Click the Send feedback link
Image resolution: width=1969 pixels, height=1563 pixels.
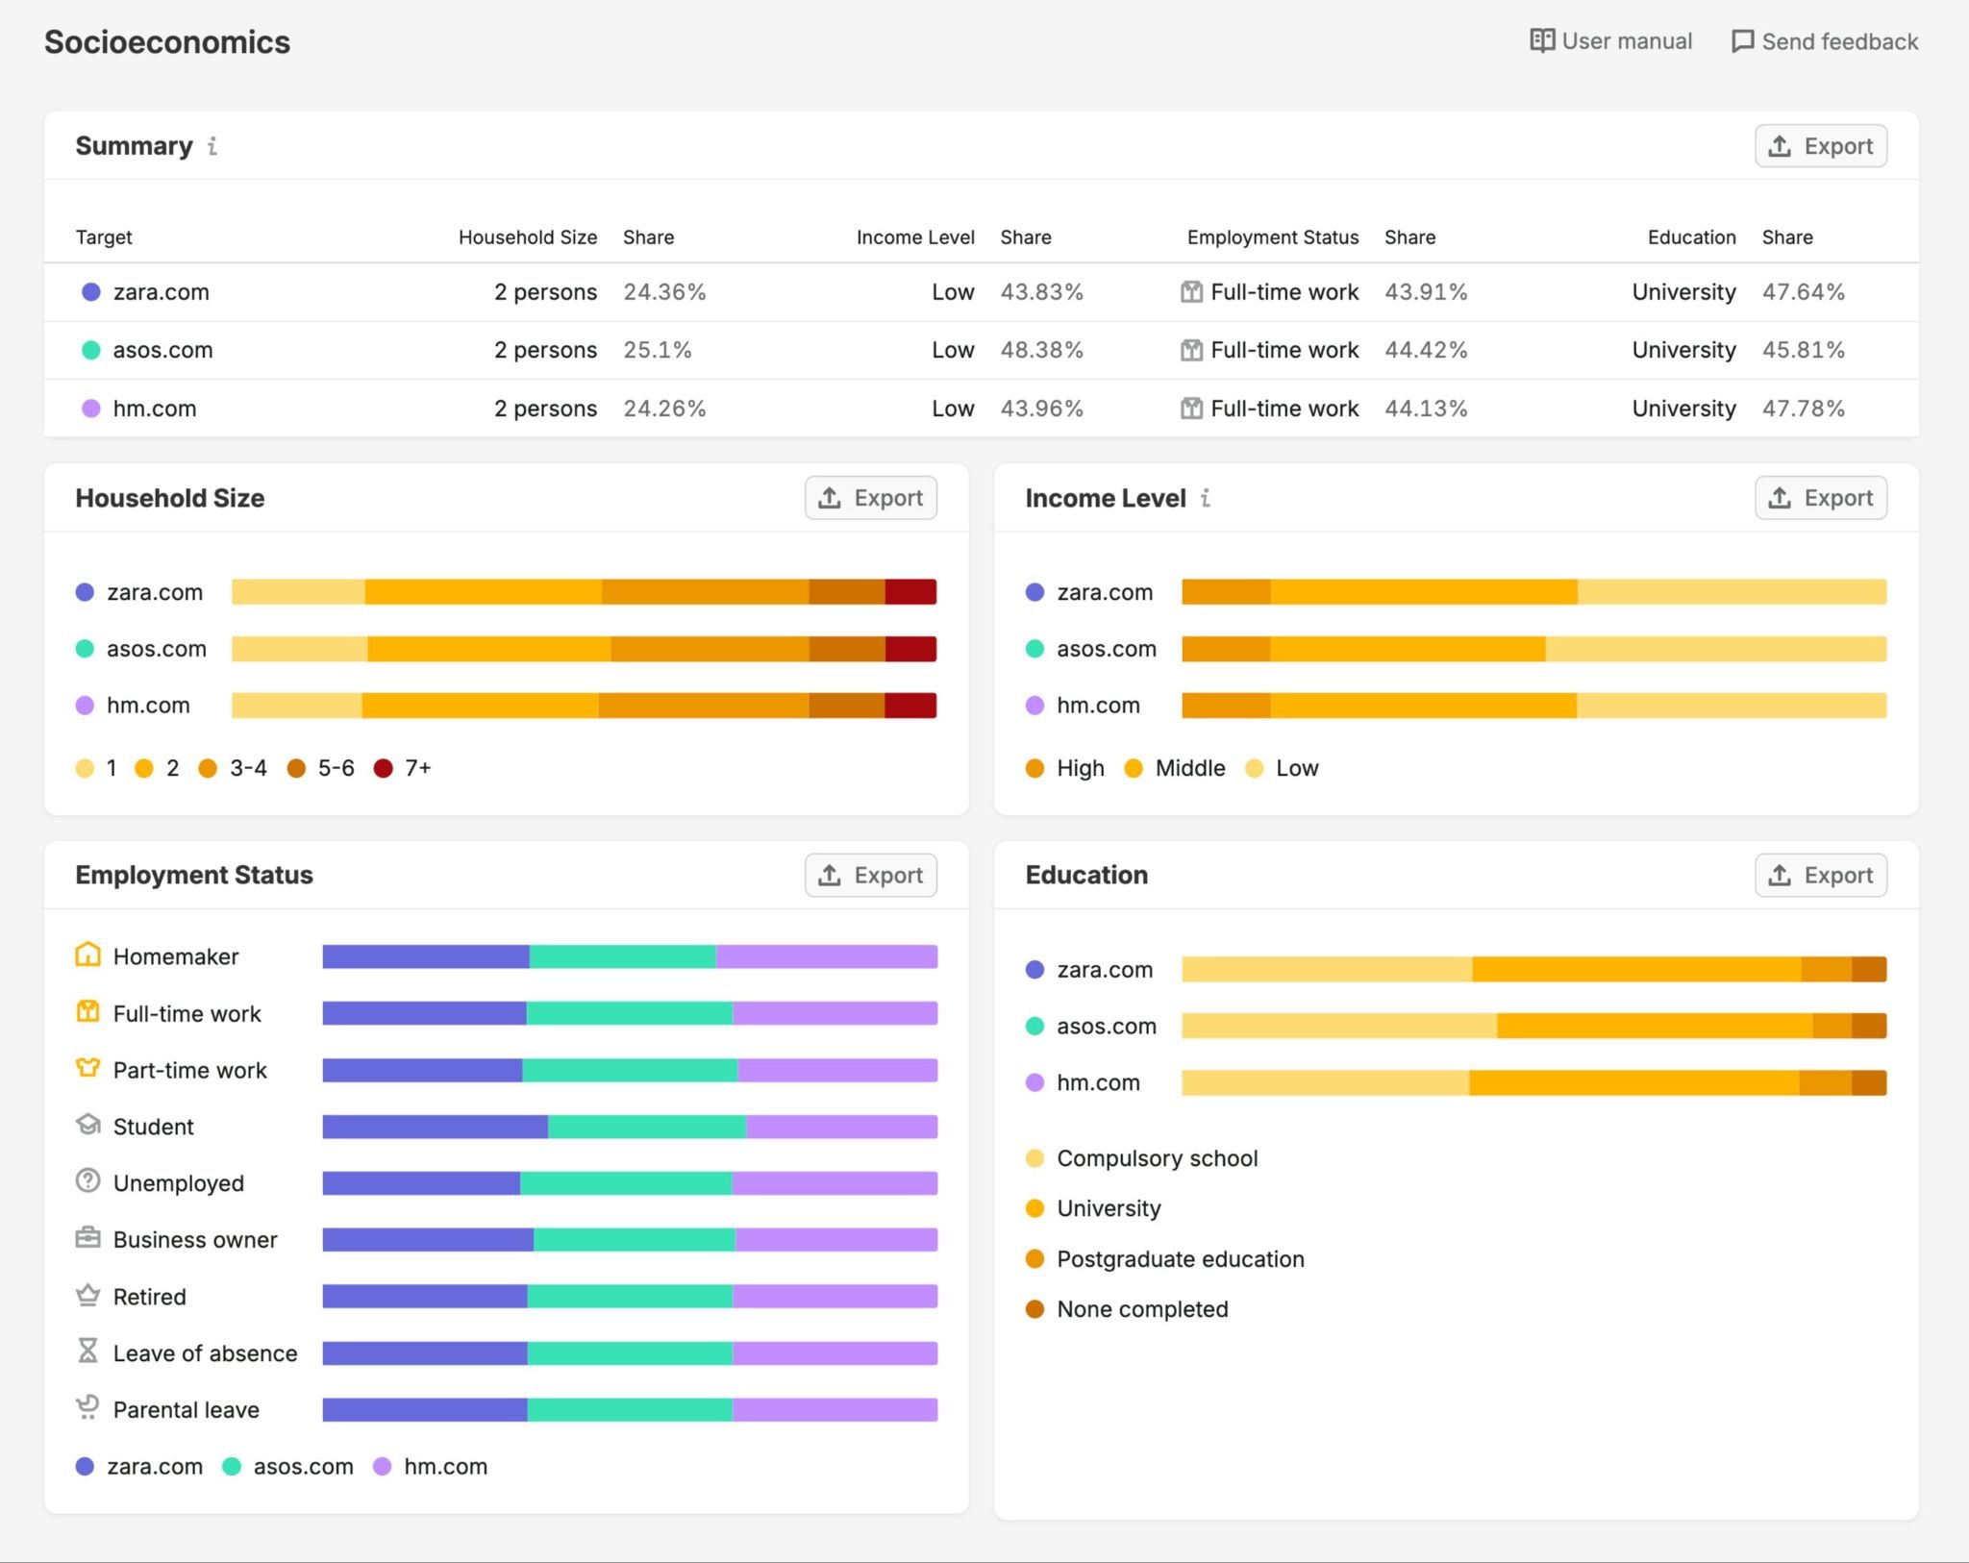(1824, 41)
